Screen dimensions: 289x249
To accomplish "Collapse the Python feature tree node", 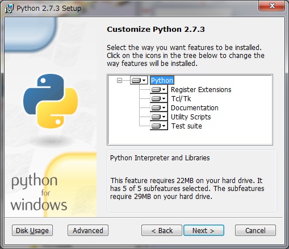I will 119,81.
